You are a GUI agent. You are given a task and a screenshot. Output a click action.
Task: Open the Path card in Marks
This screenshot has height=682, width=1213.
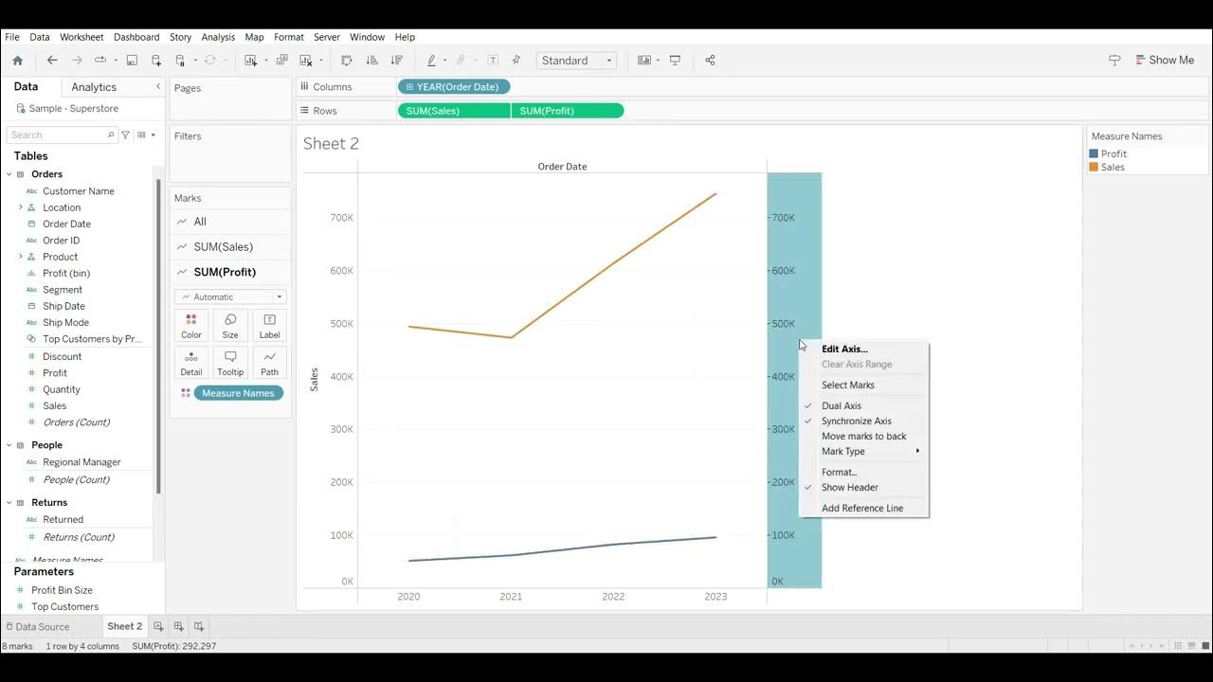[x=269, y=363]
